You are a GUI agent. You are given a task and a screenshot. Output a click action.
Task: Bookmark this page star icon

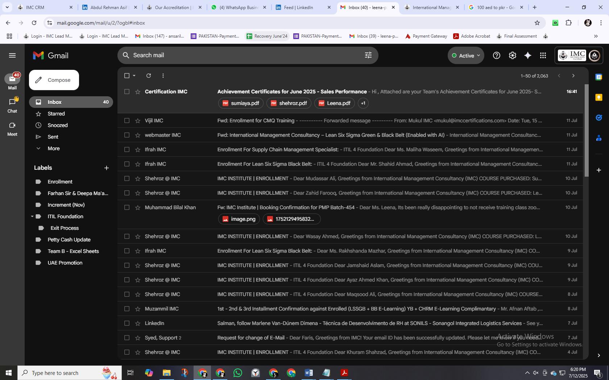[x=537, y=23]
